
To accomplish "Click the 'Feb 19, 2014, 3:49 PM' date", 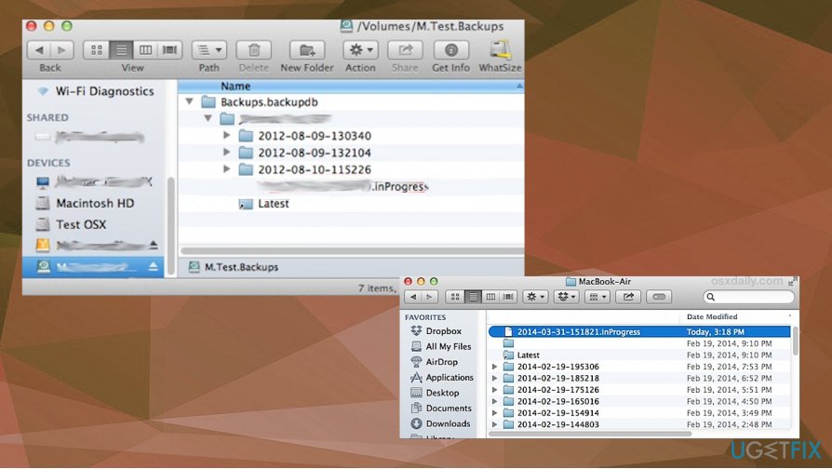I will tap(729, 413).
